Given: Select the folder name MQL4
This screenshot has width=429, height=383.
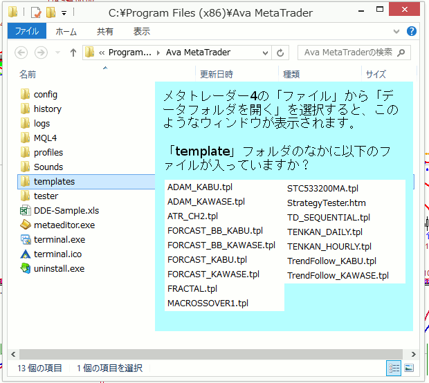Looking at the screenshot, I should point(45,138).
